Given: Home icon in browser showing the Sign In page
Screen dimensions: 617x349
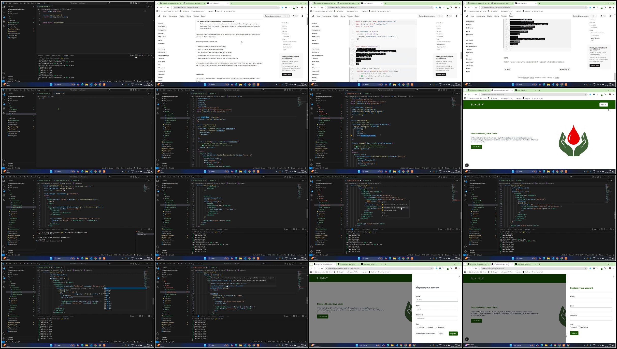Looking at the screenshot, I should click(x=476, y=94).
